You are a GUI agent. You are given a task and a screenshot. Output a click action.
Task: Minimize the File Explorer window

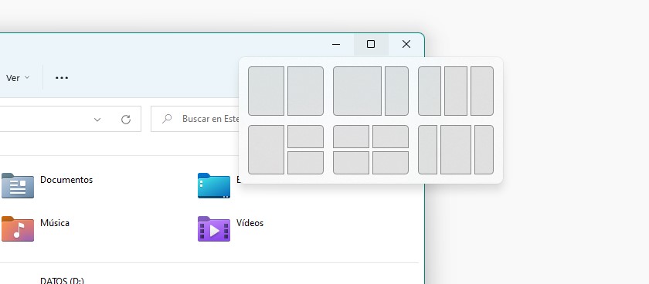(x=336, y=44)
